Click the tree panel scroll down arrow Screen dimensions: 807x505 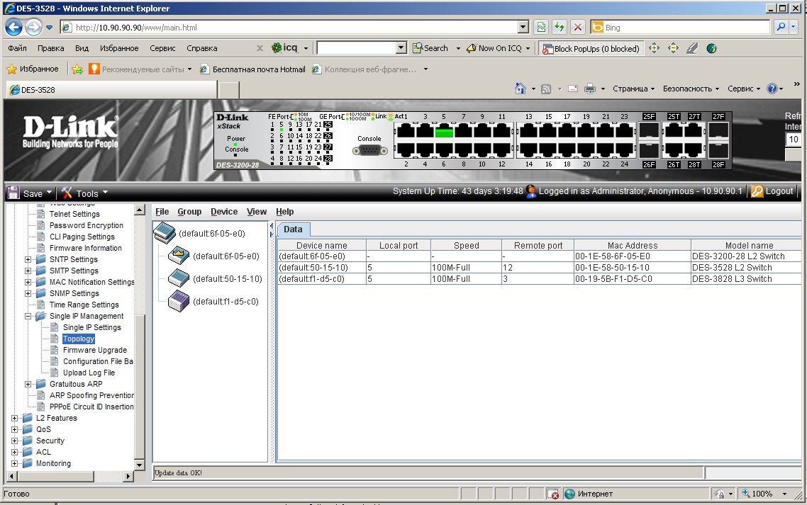(x=140, y=465)
